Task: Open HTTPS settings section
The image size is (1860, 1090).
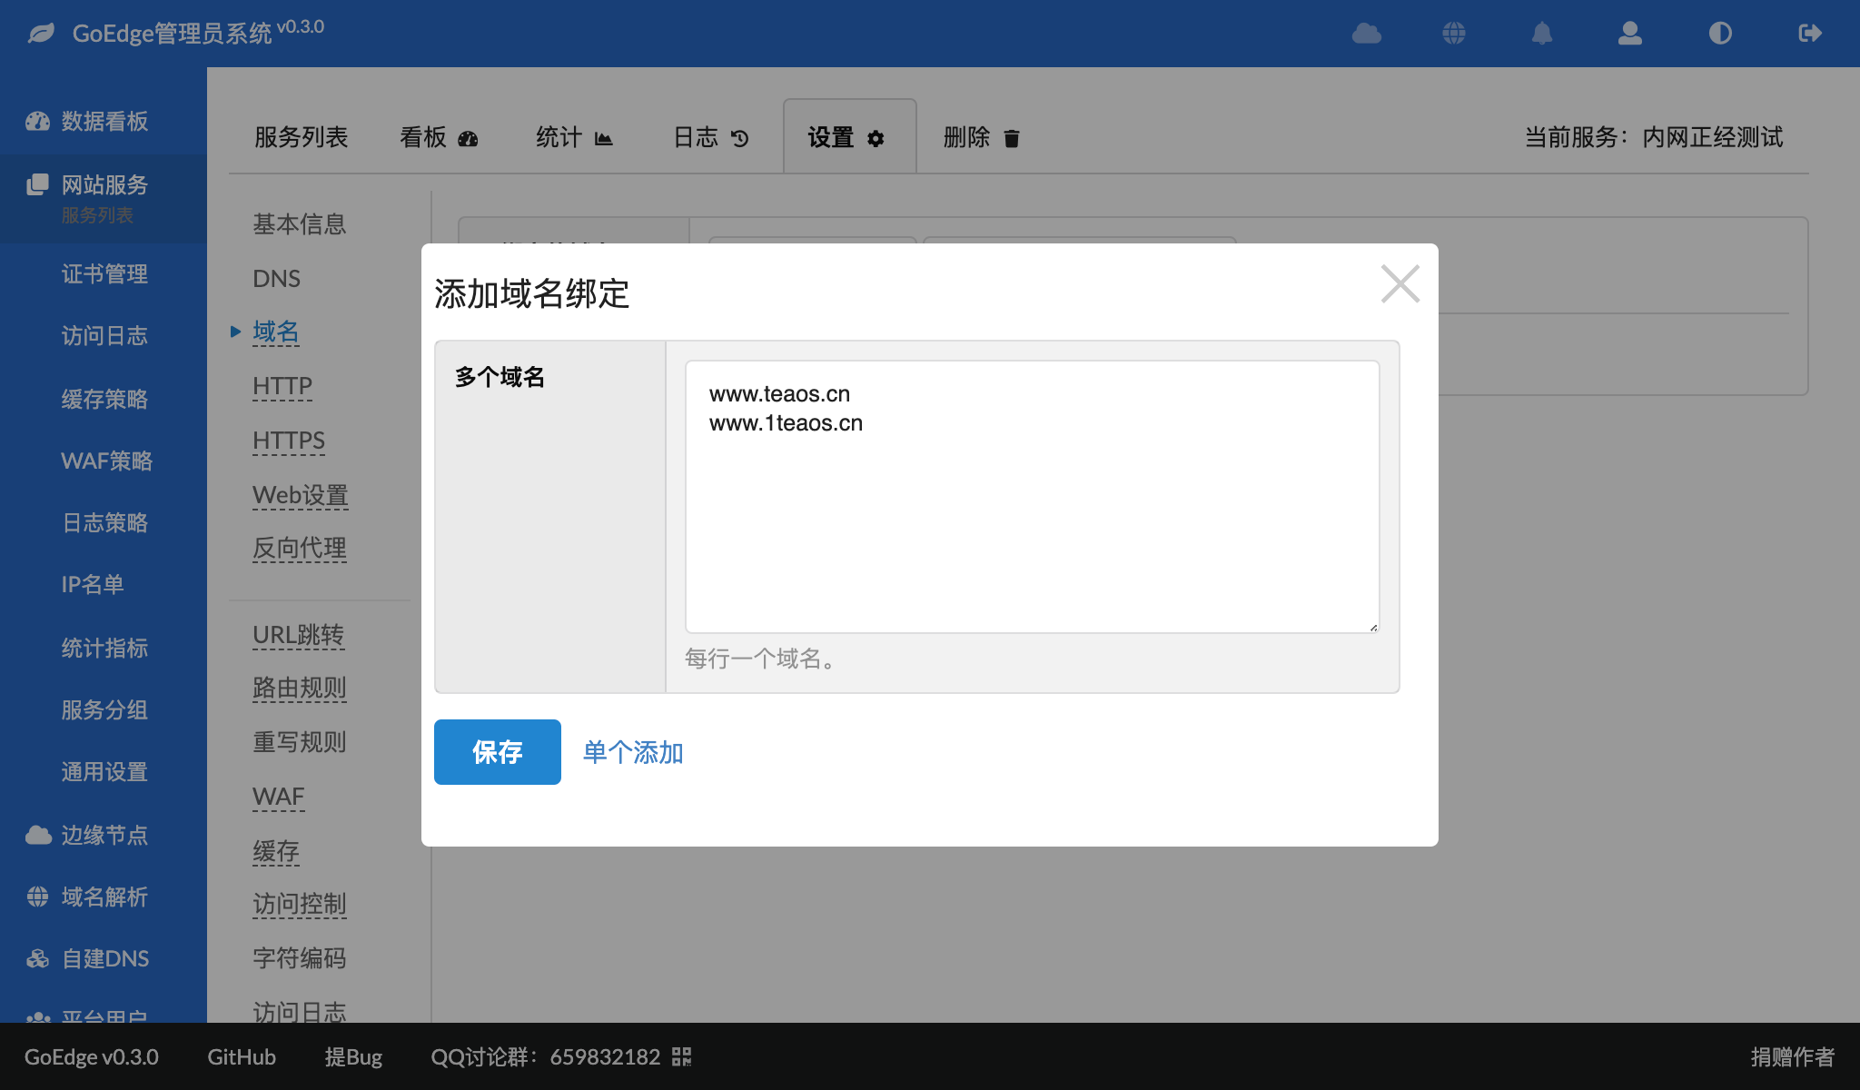Action: point(289,441)
